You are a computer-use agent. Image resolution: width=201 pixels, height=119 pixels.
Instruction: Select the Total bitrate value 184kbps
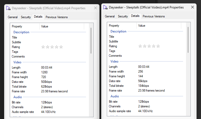tap(143, 86)
